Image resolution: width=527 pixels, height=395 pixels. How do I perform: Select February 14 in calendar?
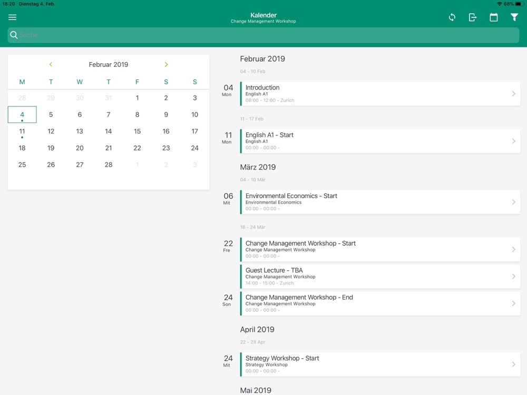pyautogui.click(x=108, y=131)
